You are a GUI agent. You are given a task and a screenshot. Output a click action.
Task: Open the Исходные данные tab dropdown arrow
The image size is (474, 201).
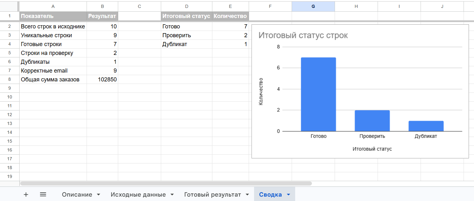tap(172, 195)
